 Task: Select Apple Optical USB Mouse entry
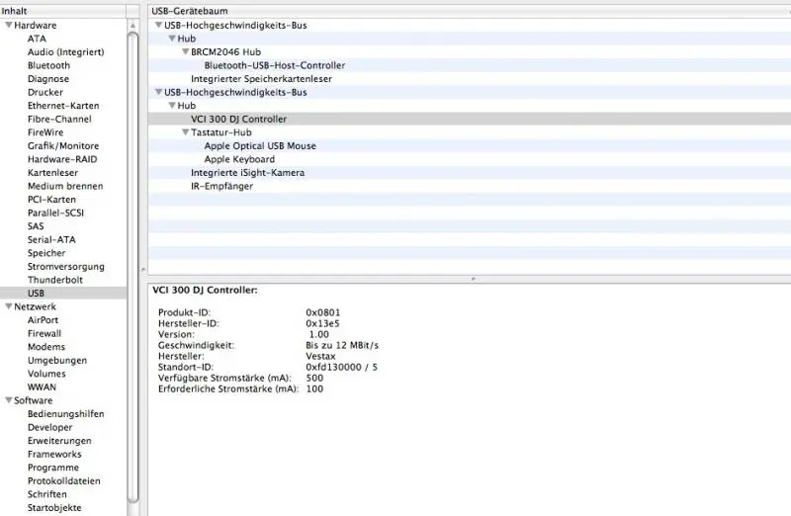(260, 146)
